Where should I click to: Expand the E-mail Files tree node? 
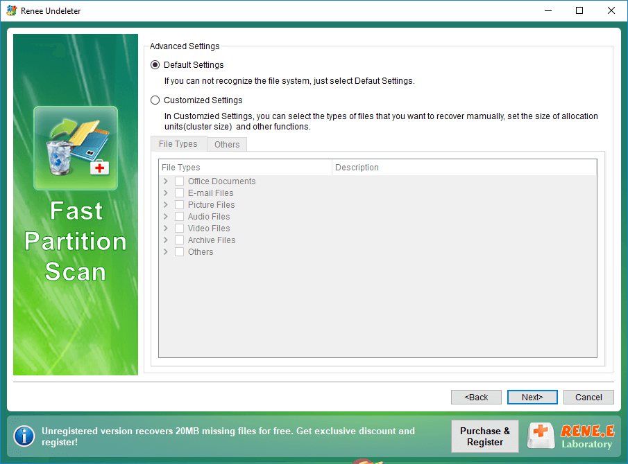coord(166,193)
